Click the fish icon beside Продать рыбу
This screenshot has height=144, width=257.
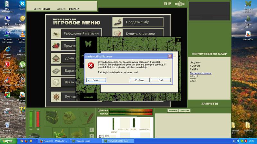[x=118, y=22]
